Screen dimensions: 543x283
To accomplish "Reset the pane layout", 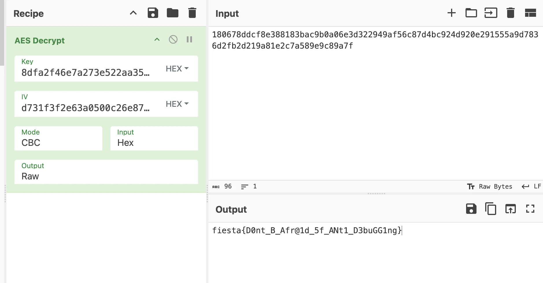I will pos(530,13).
